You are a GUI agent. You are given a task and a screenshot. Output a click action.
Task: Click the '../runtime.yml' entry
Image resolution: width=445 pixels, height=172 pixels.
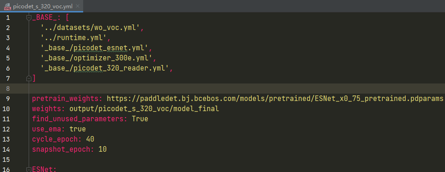pyautogui.click(x=74, y=38)
